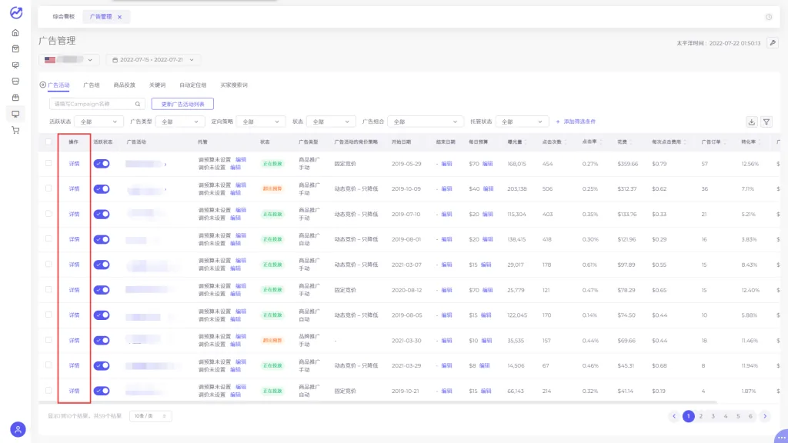Click the 更新广告活动列表 button
The height and width of the screenshot is (443, 788).
pyautogui.click(x=182, y=104)
